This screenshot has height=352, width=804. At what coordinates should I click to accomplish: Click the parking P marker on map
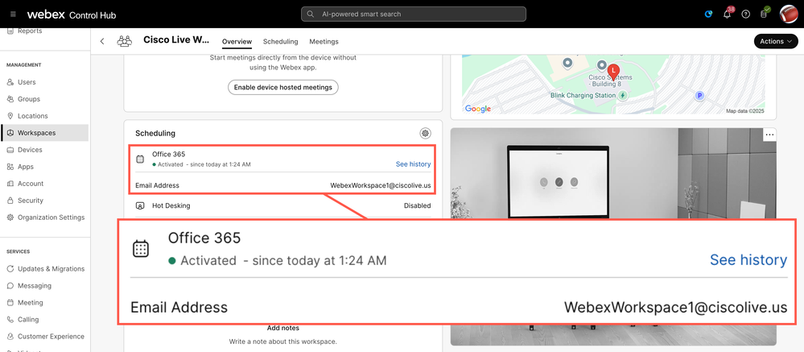pos(699,95)
